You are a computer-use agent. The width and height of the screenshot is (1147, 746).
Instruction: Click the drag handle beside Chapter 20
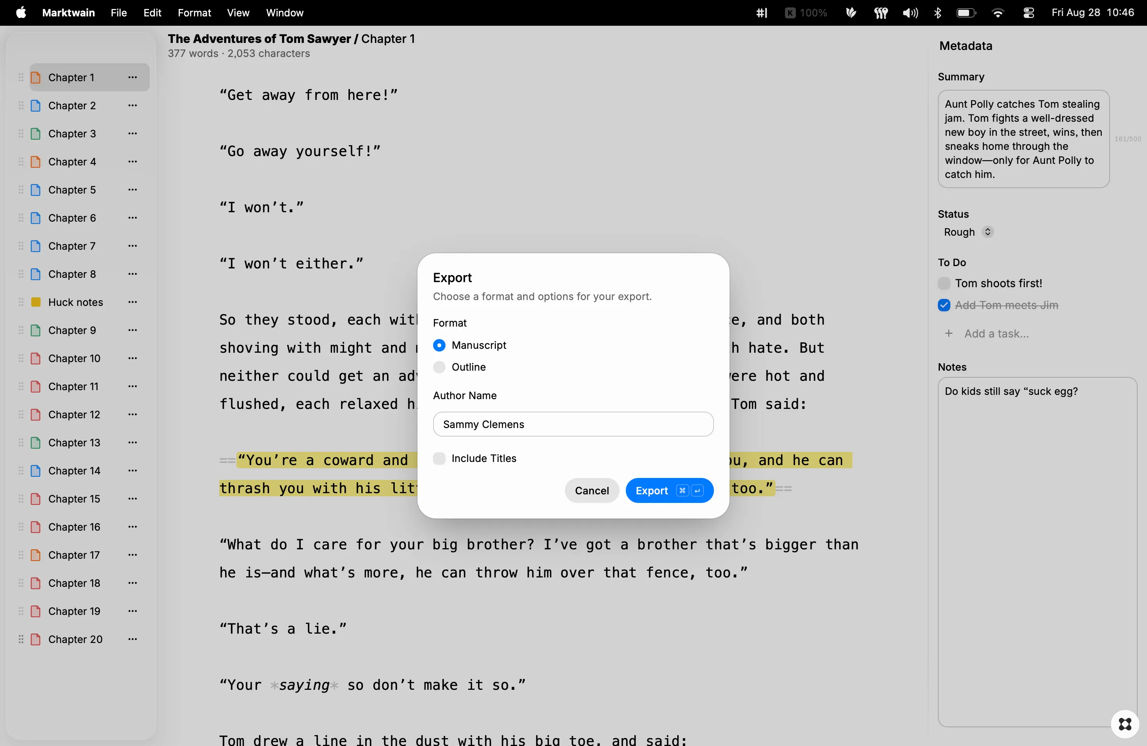click(x=21, y=639)
